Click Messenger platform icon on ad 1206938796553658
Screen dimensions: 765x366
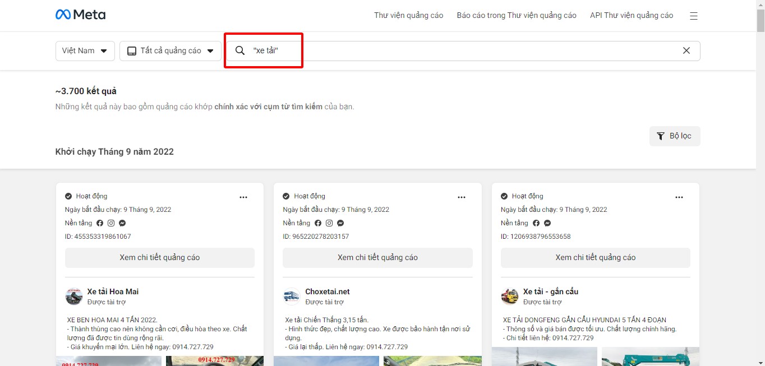[547, 223]
